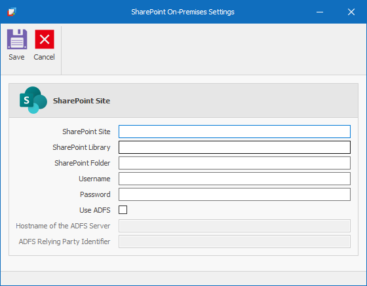The image size is (367, 286).
Task: Click the red Cancel X icon
Action: (x=45, y=39)
